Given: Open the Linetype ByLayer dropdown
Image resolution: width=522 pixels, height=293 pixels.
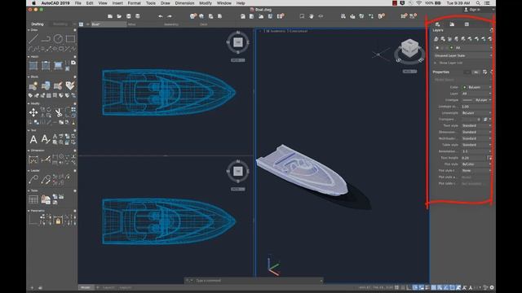Looking at the screenshot, I should [x=476, y=100].
